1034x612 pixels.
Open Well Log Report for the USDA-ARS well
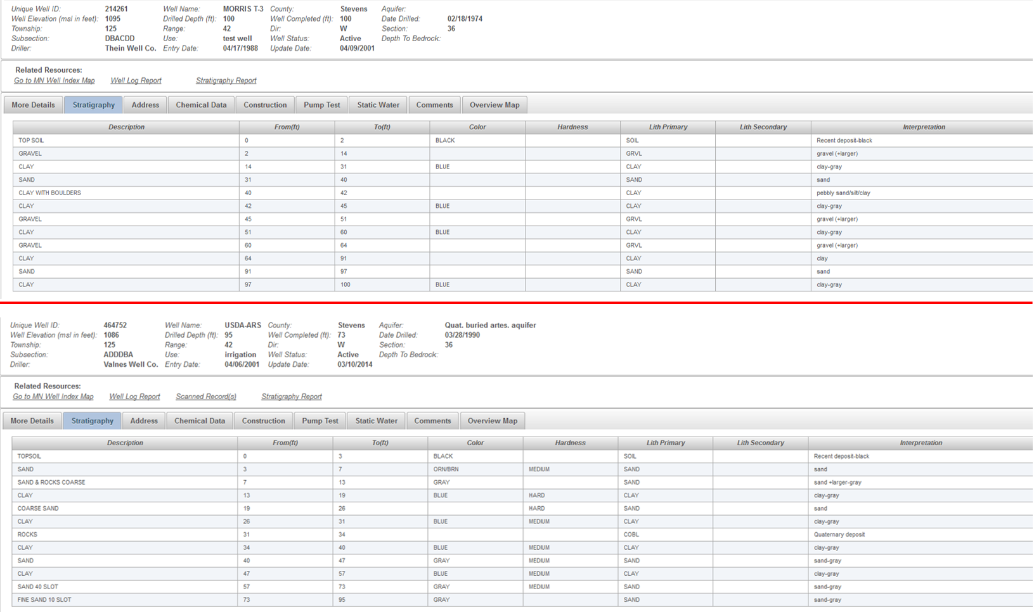click(134, 397)
